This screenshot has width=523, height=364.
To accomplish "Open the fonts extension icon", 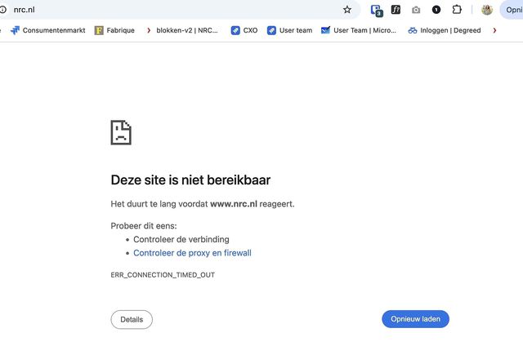I will [396, 10].
